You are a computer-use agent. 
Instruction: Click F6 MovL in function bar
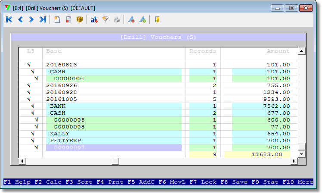point(172,182)
